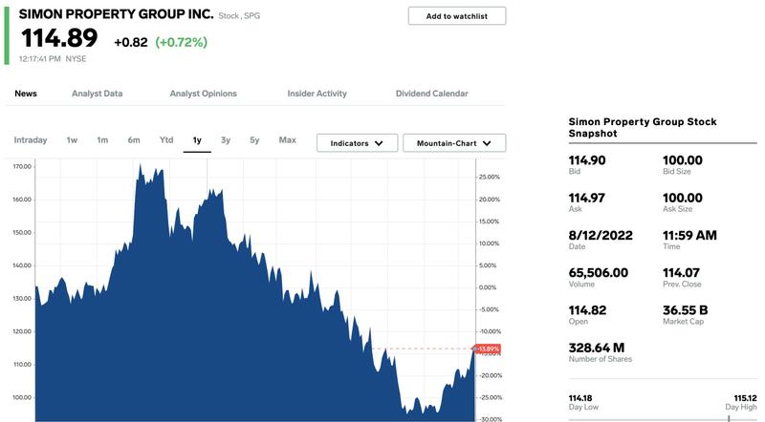765x422 pixels.
Task: Open Analyst Opinions tab
Action: coord(203,94)
